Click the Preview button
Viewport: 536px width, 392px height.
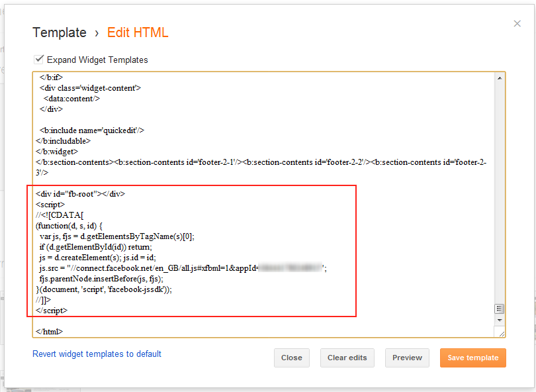pos(407,358)
